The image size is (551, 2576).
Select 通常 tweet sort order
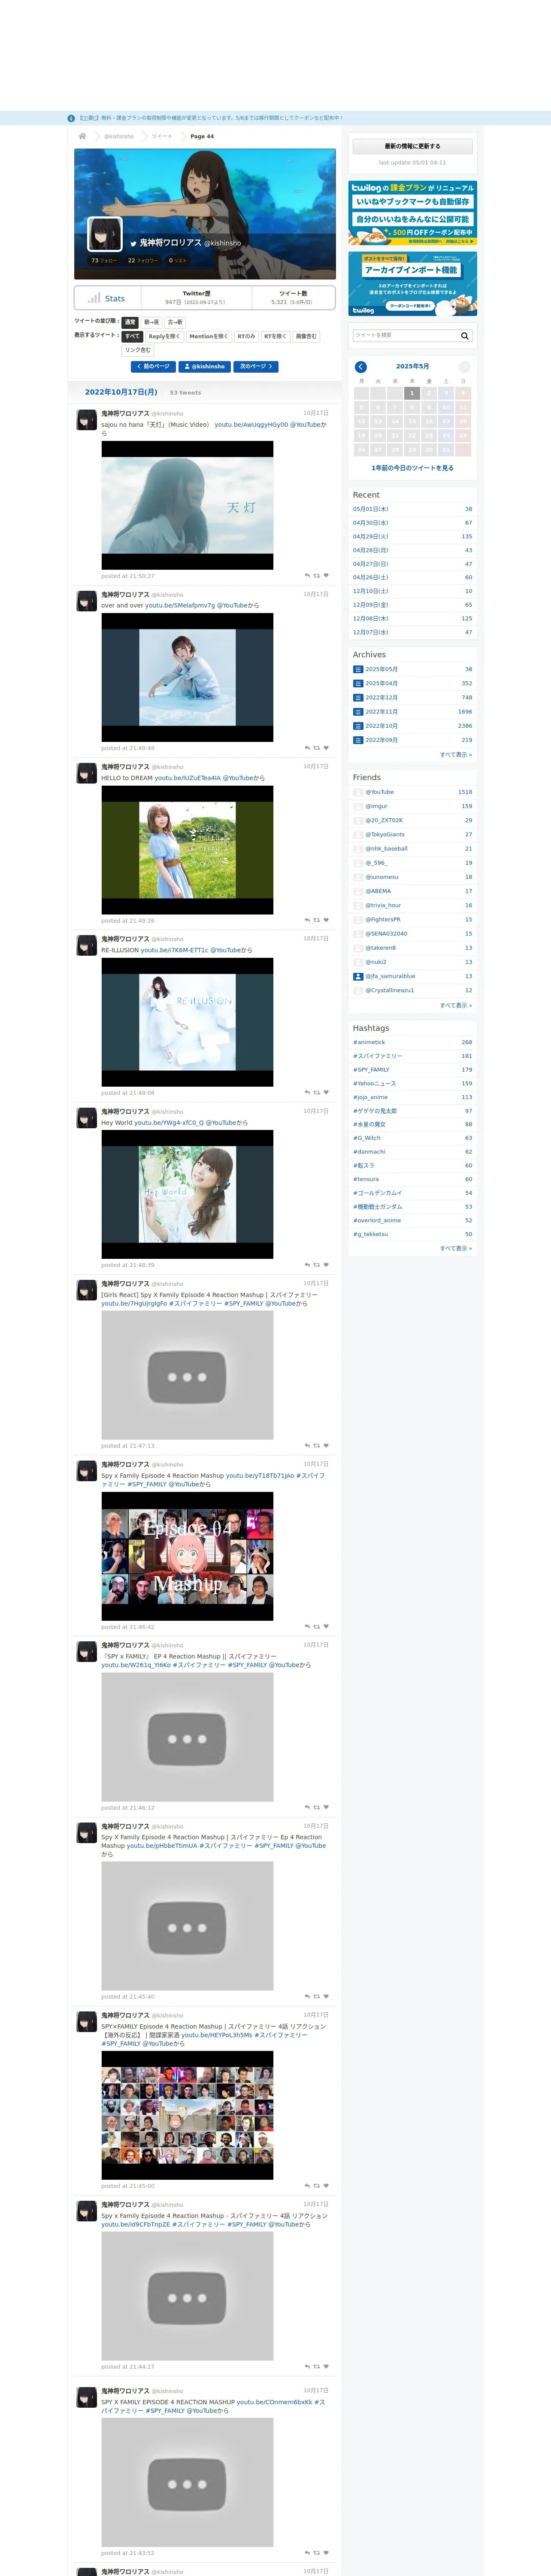click(x=130, y=322)
